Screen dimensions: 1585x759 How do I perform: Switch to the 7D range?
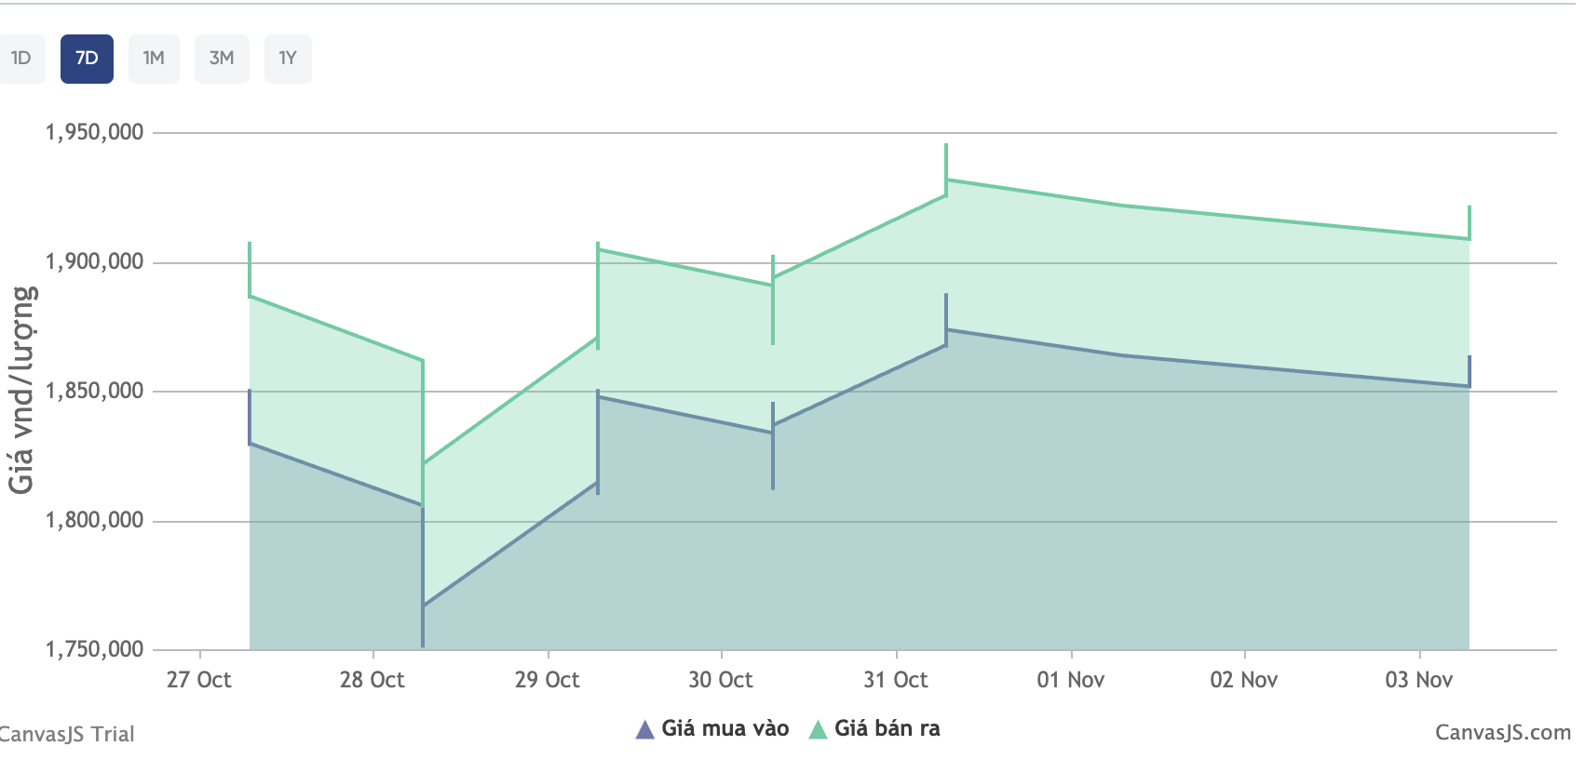coord(87,59)
